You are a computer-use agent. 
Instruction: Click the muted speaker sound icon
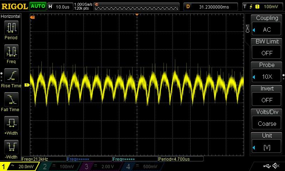[x=276, y=166]
